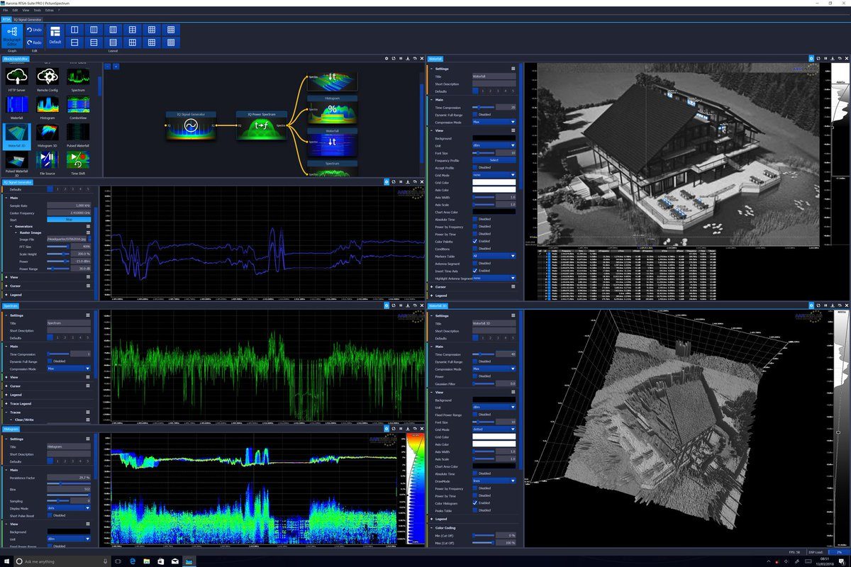Image resolution: width=851 pixels, height=567 pixels.
Task: Select the ComboView block in the palette
Action: (79, 106)
